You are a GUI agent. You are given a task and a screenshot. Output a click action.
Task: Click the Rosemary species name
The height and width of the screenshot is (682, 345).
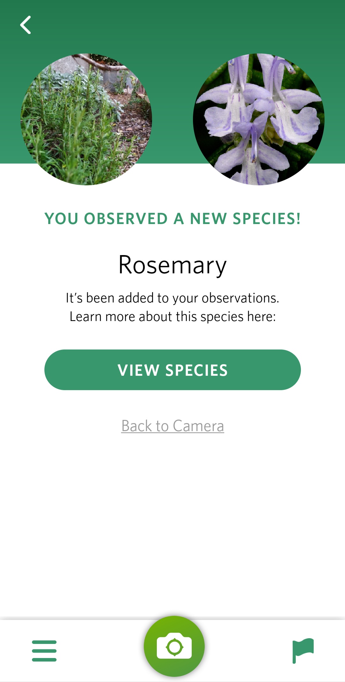coord(172,265)
